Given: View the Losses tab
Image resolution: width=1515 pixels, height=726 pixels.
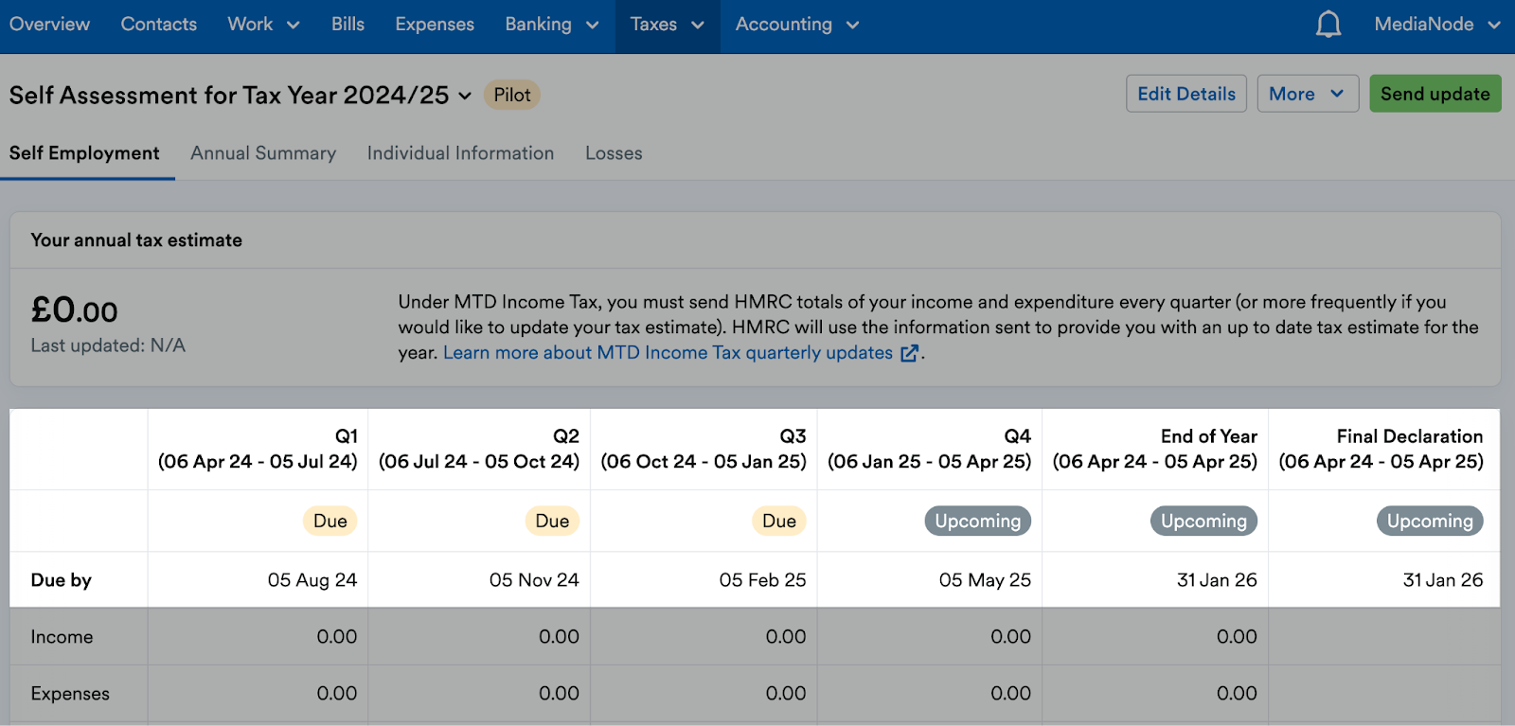Looking at the screenshot, I should tap(614, 153).
